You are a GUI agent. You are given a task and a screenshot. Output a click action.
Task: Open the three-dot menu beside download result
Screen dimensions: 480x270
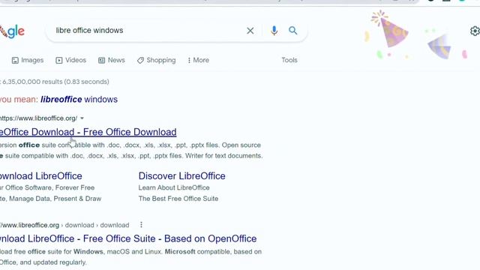click(141, 225)
